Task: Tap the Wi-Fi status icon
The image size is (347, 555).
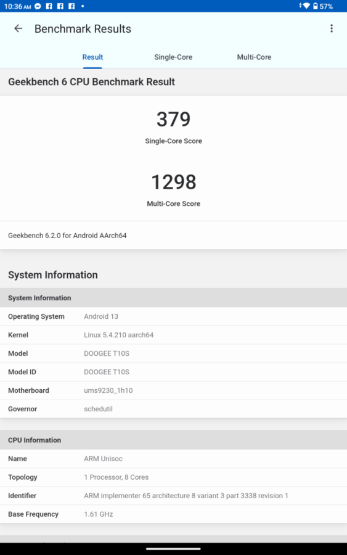Action: (306, 6)
